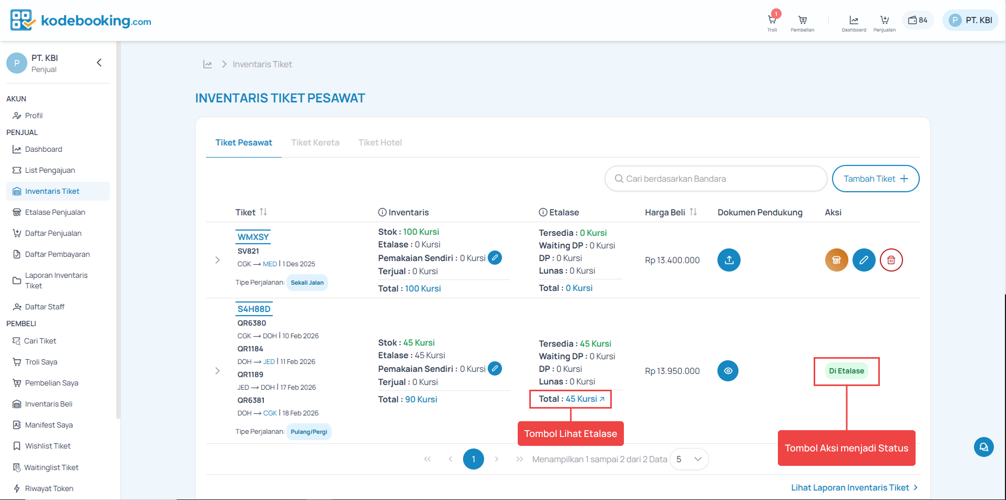The width and height of the screenshot is (1006, 500).
Task: Edit Pemakaian Sendiri for S4H88D ticket
Action: click(x=495, y=369)
